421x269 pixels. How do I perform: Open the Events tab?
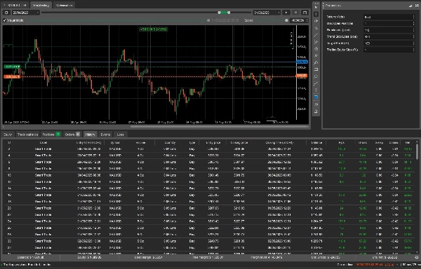click(105, 134)
